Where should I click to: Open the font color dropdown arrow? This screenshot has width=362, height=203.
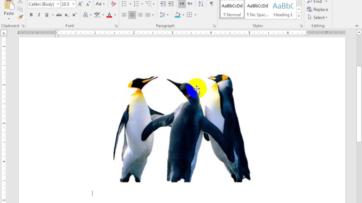point(115,15)
